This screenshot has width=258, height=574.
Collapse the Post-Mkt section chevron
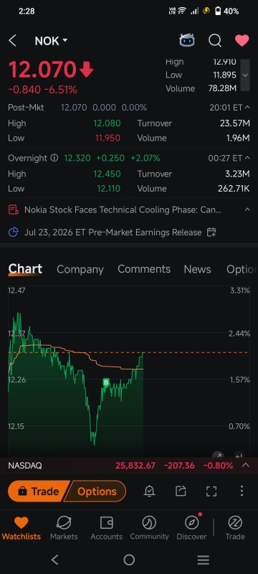coord(247,107)
